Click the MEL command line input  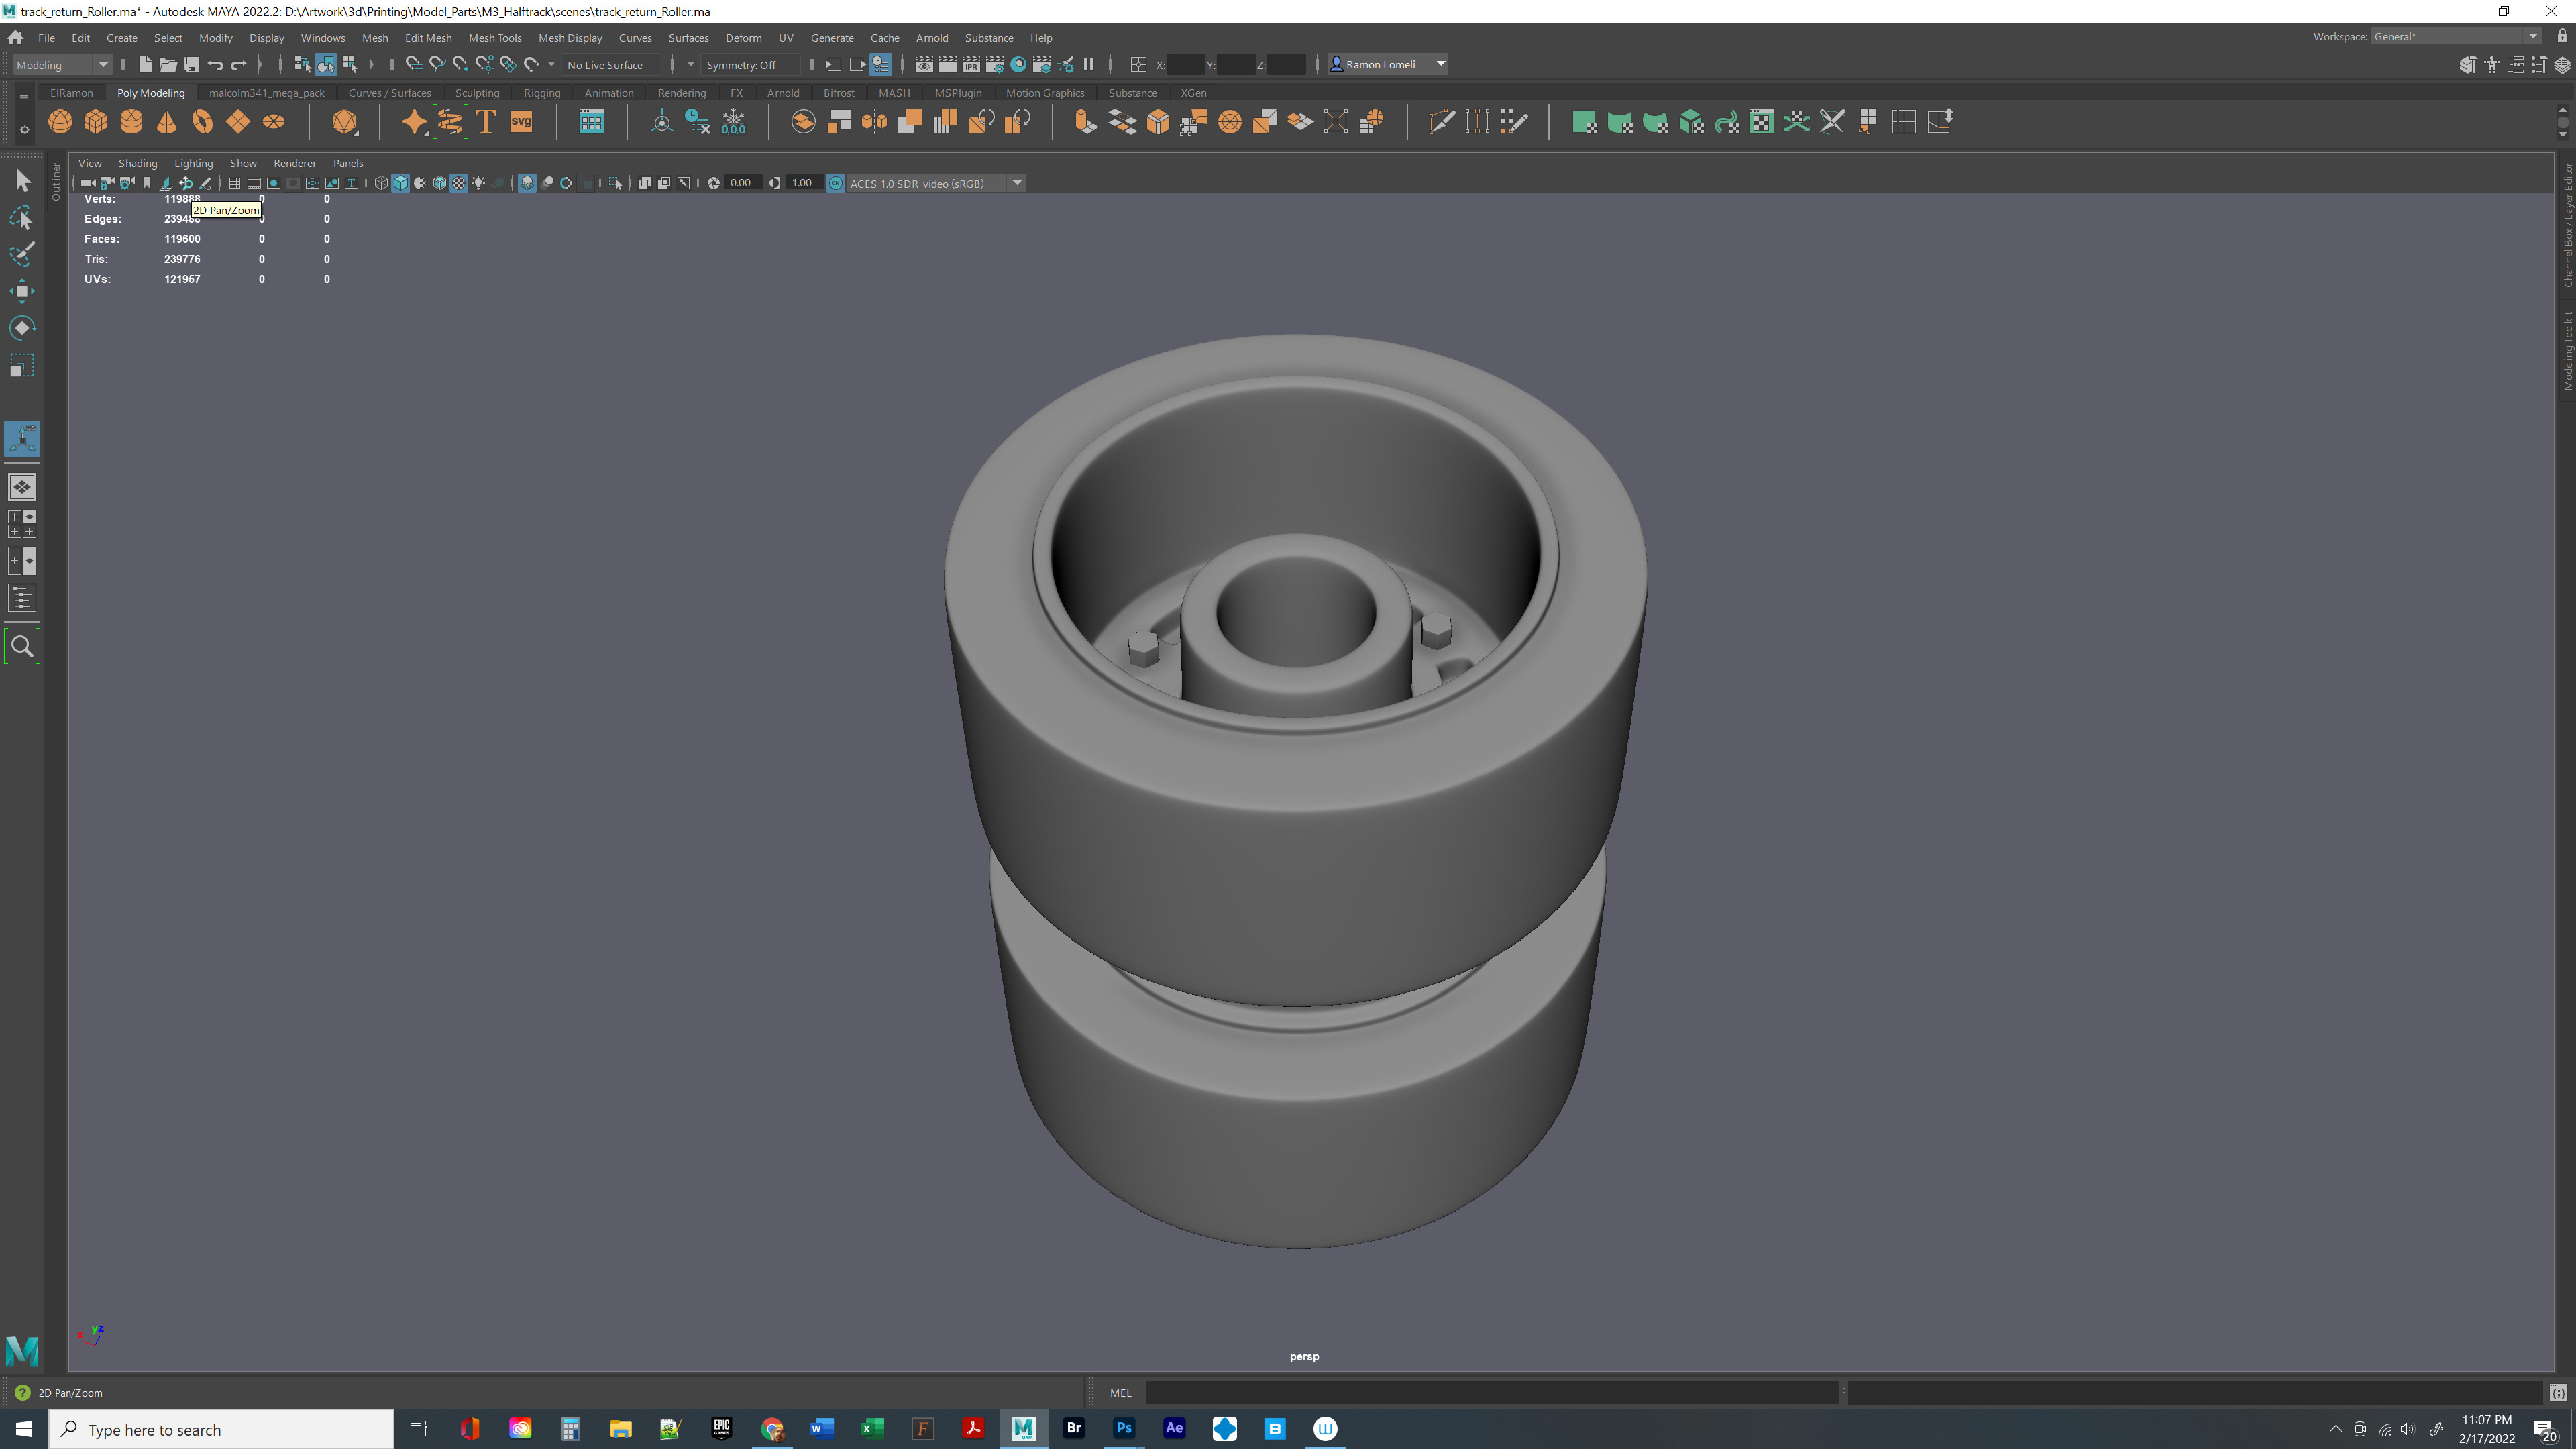[1491, 1392]
